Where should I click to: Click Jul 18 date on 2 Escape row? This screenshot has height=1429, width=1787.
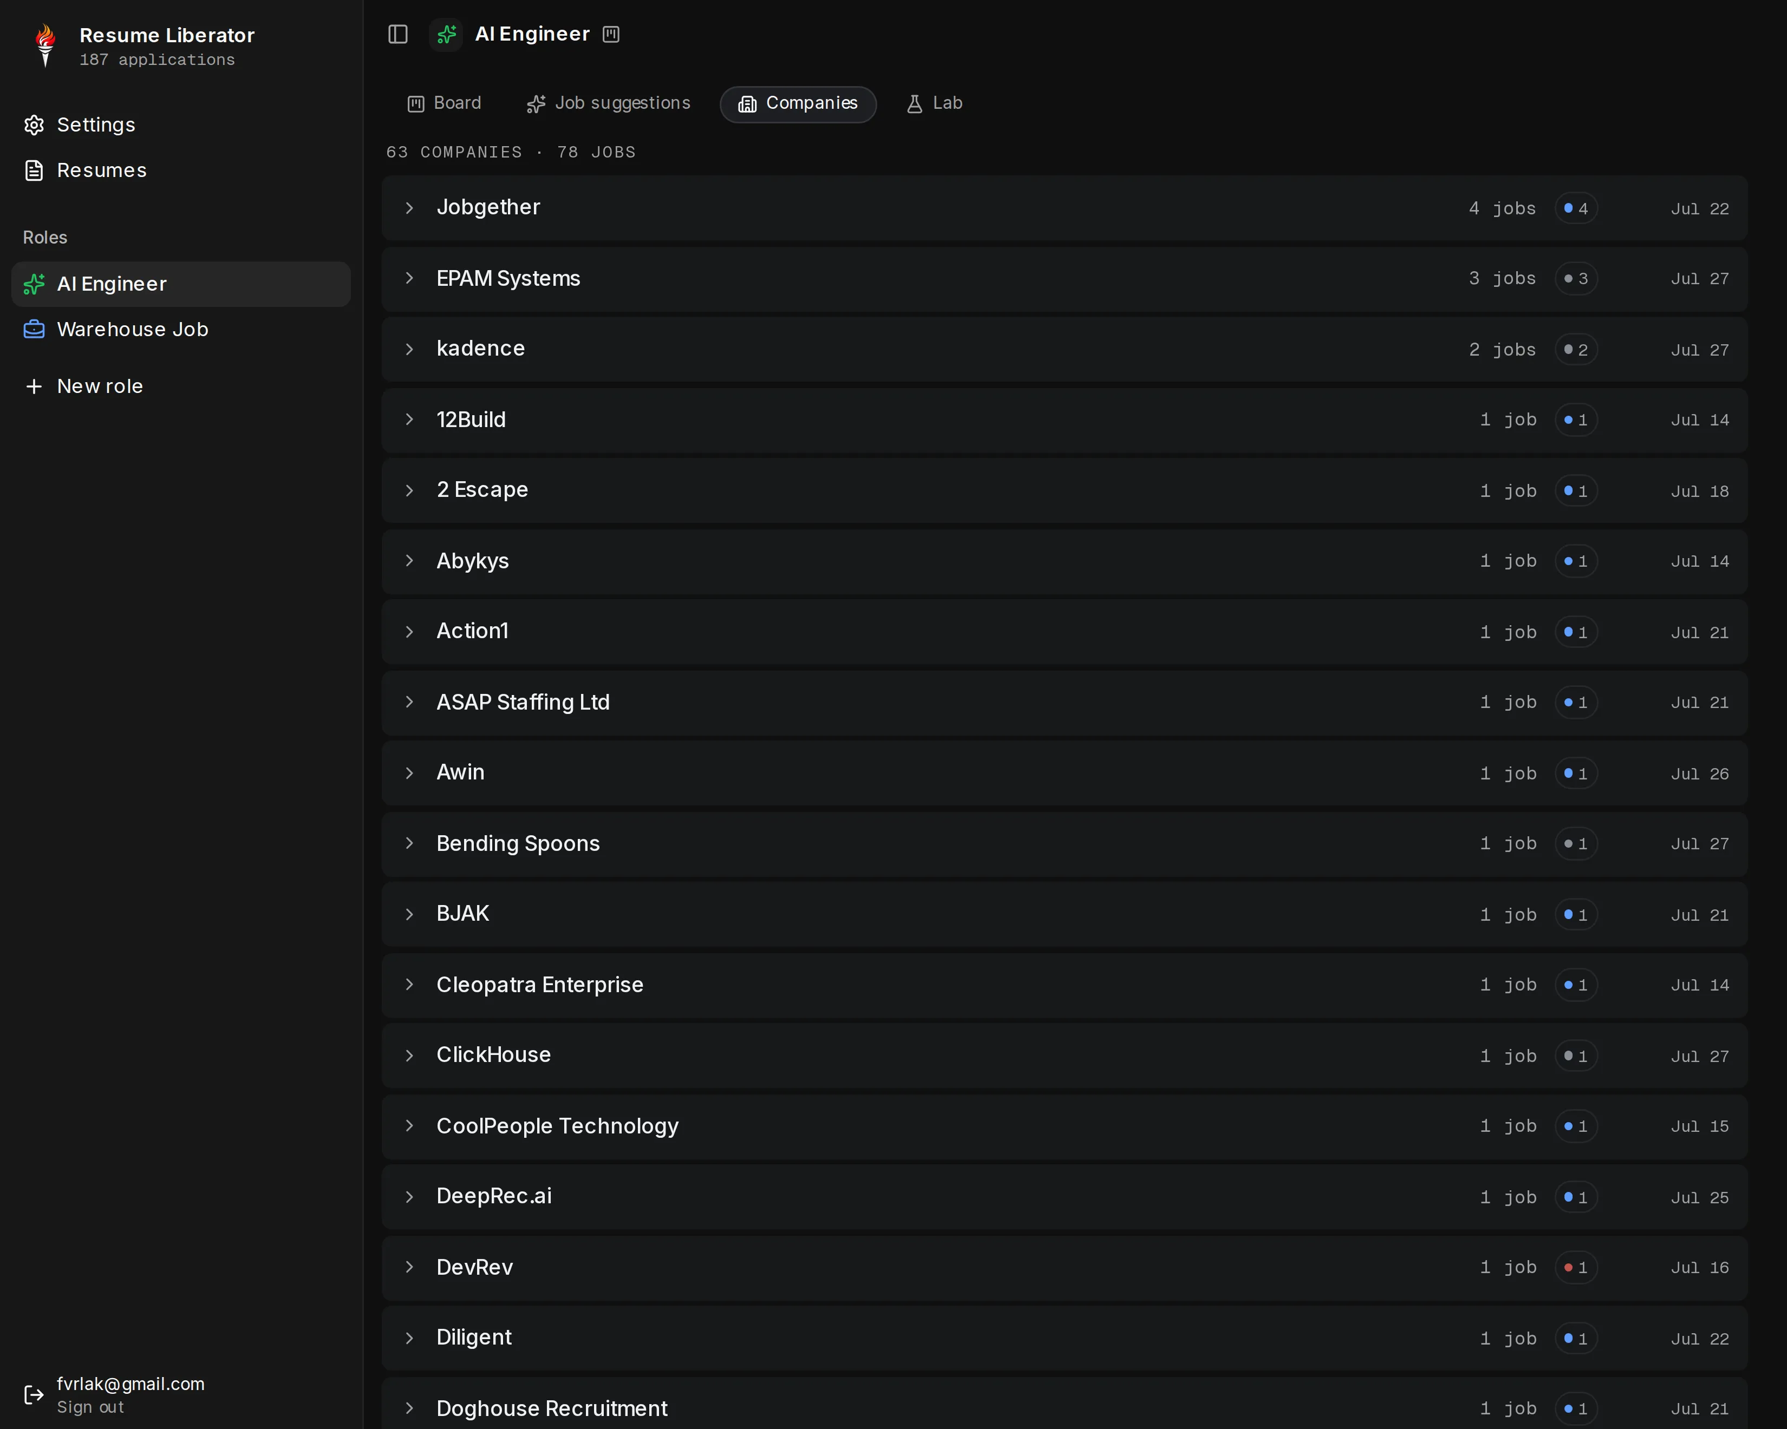[1700, 492]
